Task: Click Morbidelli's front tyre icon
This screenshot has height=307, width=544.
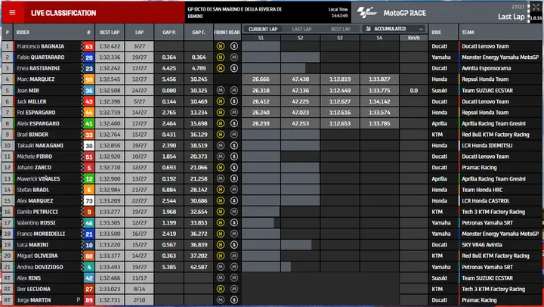Action: coord(221,234)
